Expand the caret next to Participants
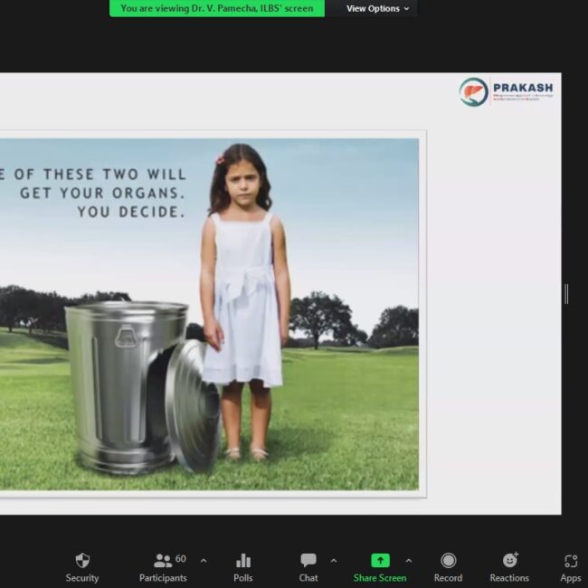 coord(203,560)
